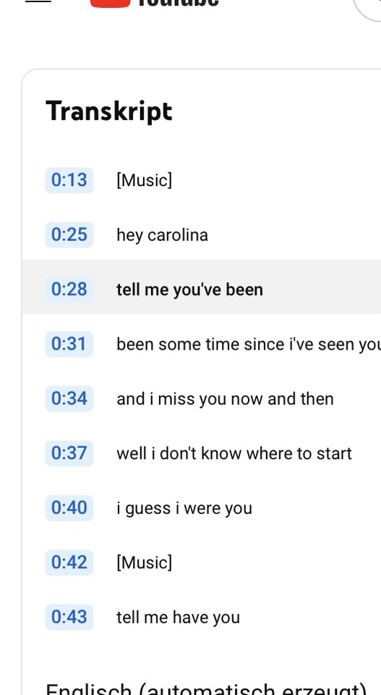Jump to the 0:42 Music marker

pyautogui.click(x=69, y=563)
